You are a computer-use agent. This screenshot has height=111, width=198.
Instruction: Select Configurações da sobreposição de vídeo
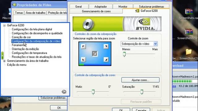point(36,41)
